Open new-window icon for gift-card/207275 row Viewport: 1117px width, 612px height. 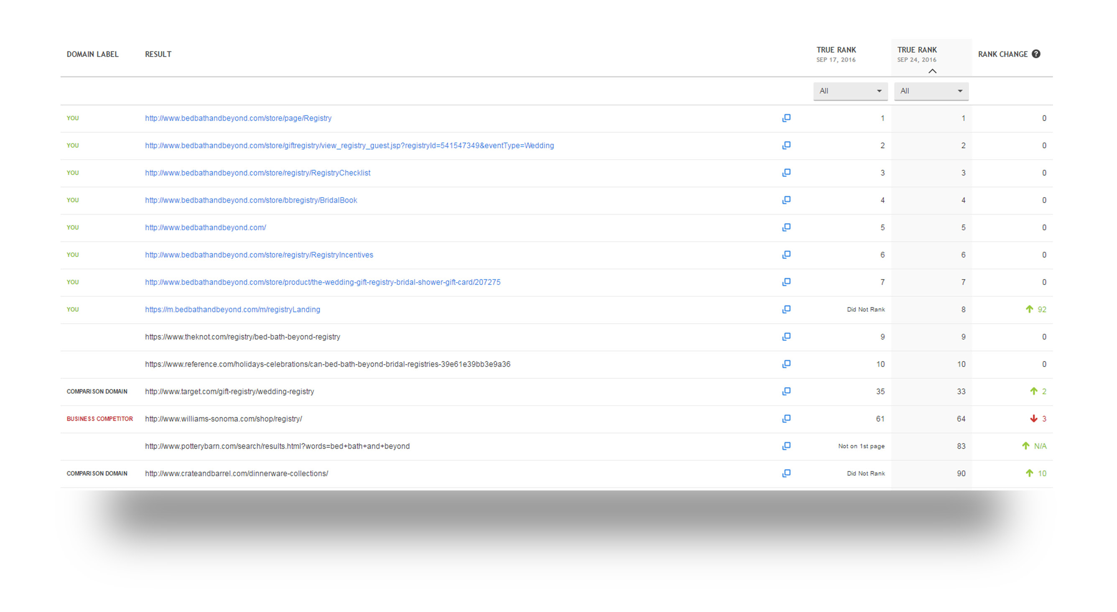point(786,282)
